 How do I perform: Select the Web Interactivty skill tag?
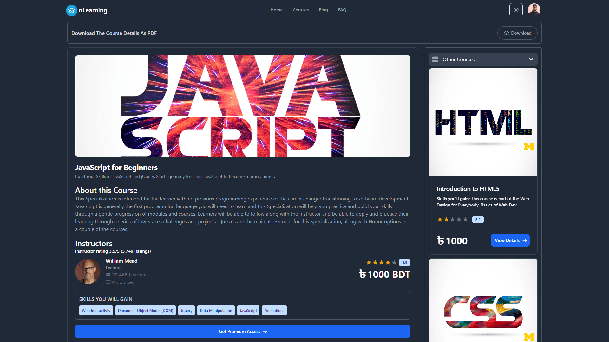tap(96, 310)
